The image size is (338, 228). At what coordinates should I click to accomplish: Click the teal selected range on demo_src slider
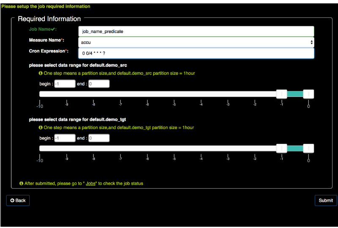pyautogui.click(x=295, y=94)
